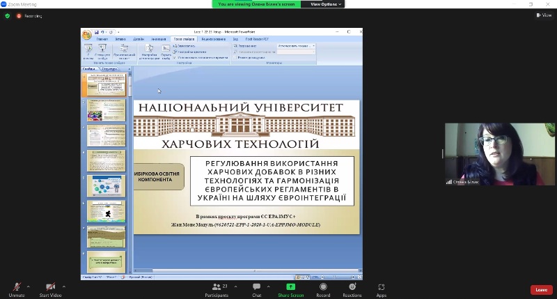
Task: Open participants options arrow
Action: point(235,286)
